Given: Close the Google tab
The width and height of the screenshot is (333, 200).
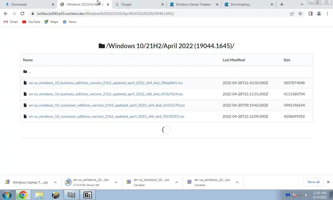Looking at the screenshot, I should 163,4.
